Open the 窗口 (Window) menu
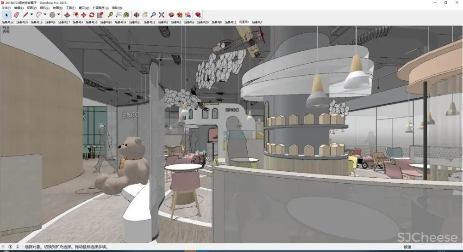The width and height of the screenshot is (463, 252). tap(84, 8)
